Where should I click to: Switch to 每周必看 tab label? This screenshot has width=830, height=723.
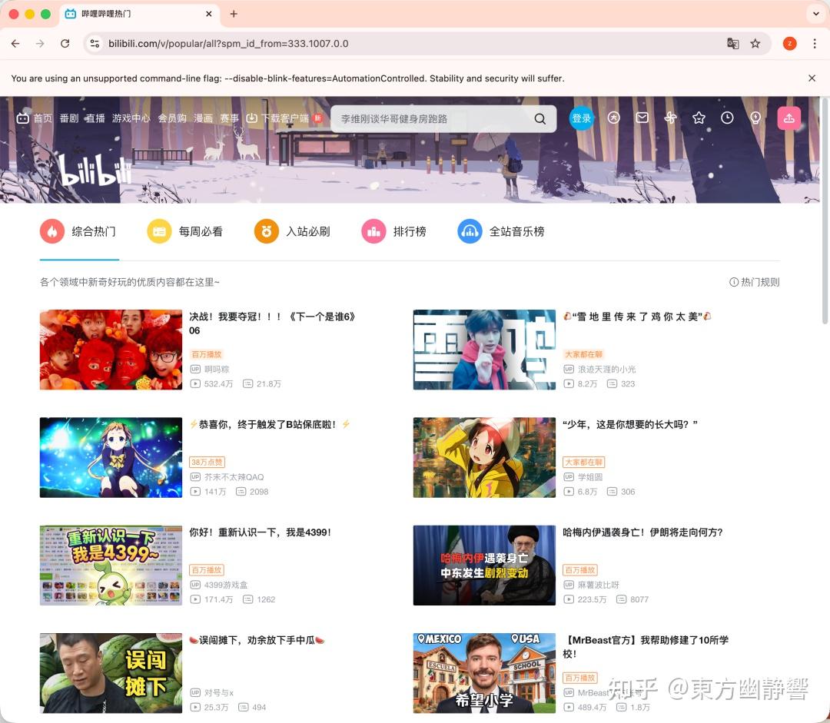[x=201, y=231]
